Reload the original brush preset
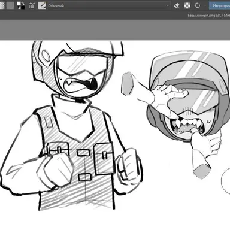The width and height of the screenshot is (230, 230). [x=197, y=5]
